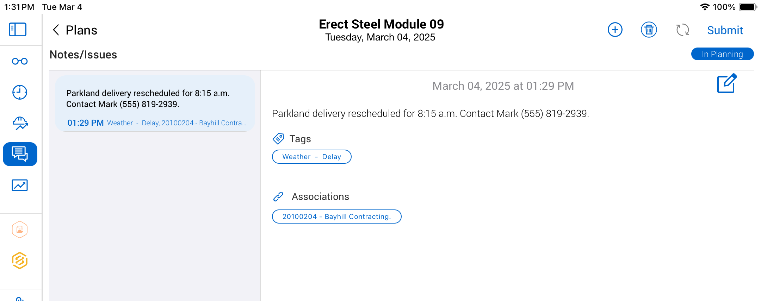Select the Parkland delivery note in list
The height and width of the screenshot is (301, 761).
pyautogui.click(x=155, y=104)
